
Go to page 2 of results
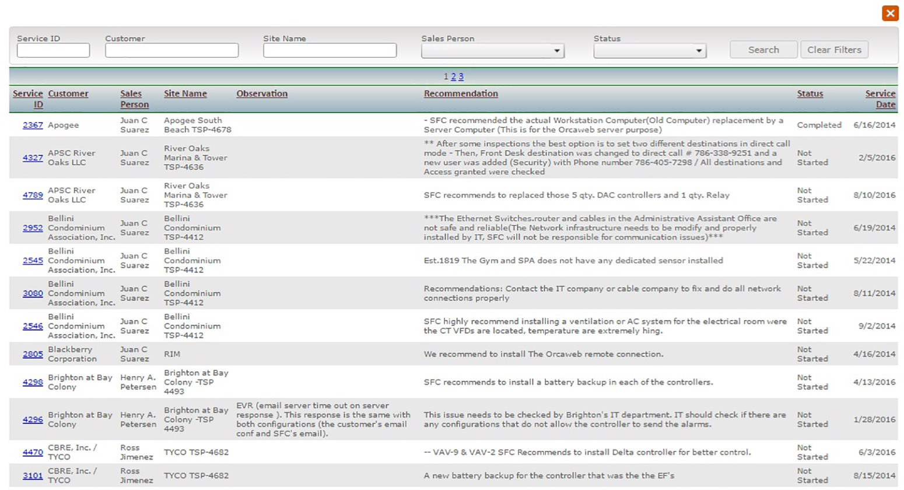[453, 76]
